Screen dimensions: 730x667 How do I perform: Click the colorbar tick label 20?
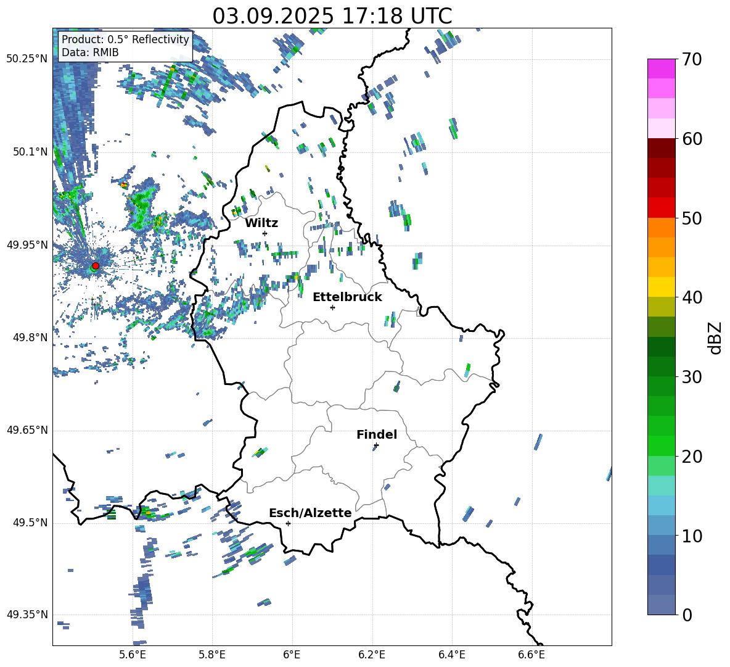692,457
